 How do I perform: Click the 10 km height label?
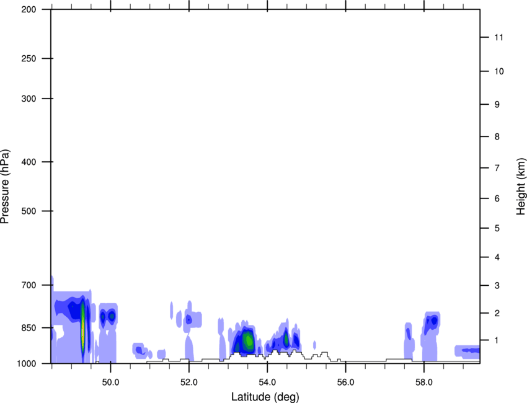[498, 71]
